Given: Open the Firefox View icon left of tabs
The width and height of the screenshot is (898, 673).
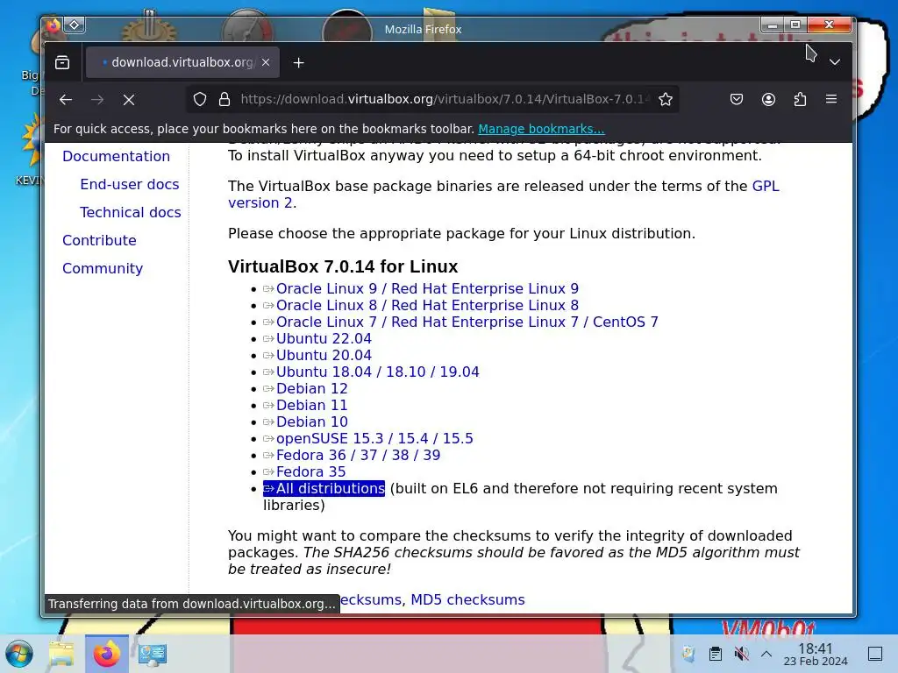Looking at the screenshot, I should pyautogui.click(x=62, y=62).
